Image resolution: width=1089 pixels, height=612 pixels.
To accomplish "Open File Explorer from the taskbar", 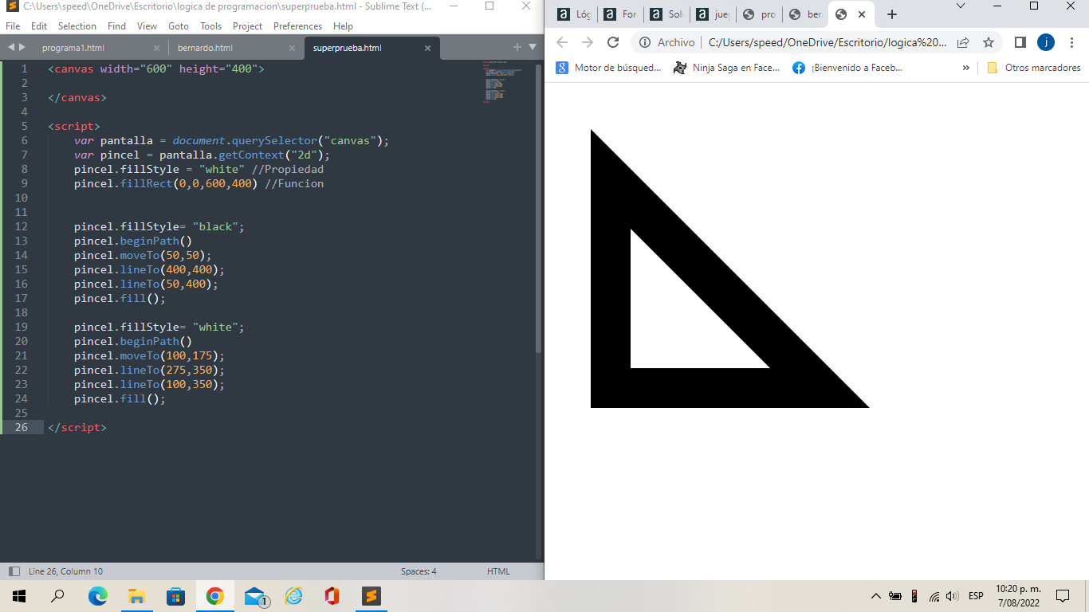I will [x=136, y=596].
